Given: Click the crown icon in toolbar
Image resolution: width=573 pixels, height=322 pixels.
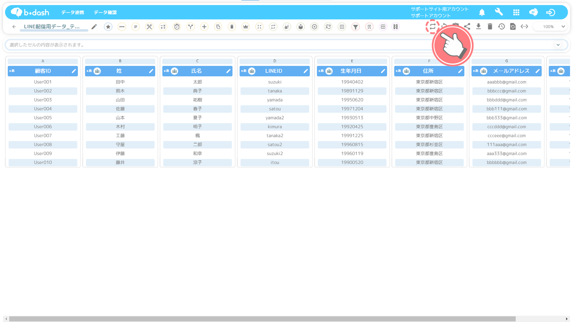Looking at the screenshot, I should point(246,27).
